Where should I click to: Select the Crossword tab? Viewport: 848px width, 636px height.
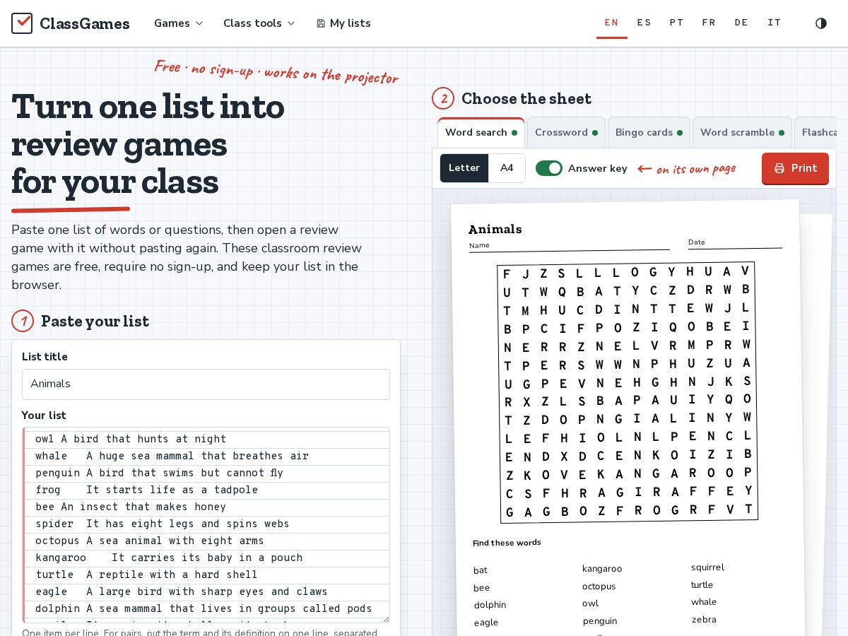(566, 133)
